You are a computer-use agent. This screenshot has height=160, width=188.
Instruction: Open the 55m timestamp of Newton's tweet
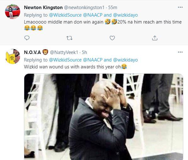pos(113,8)
